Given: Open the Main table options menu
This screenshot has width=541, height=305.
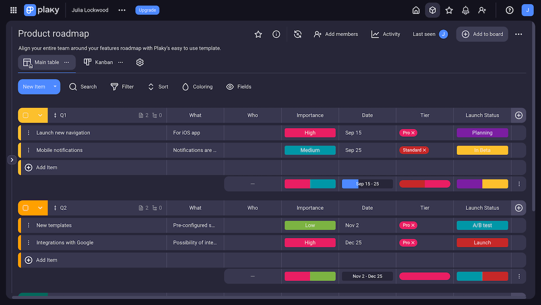Looking at the screenshot, I should point(66,62).
